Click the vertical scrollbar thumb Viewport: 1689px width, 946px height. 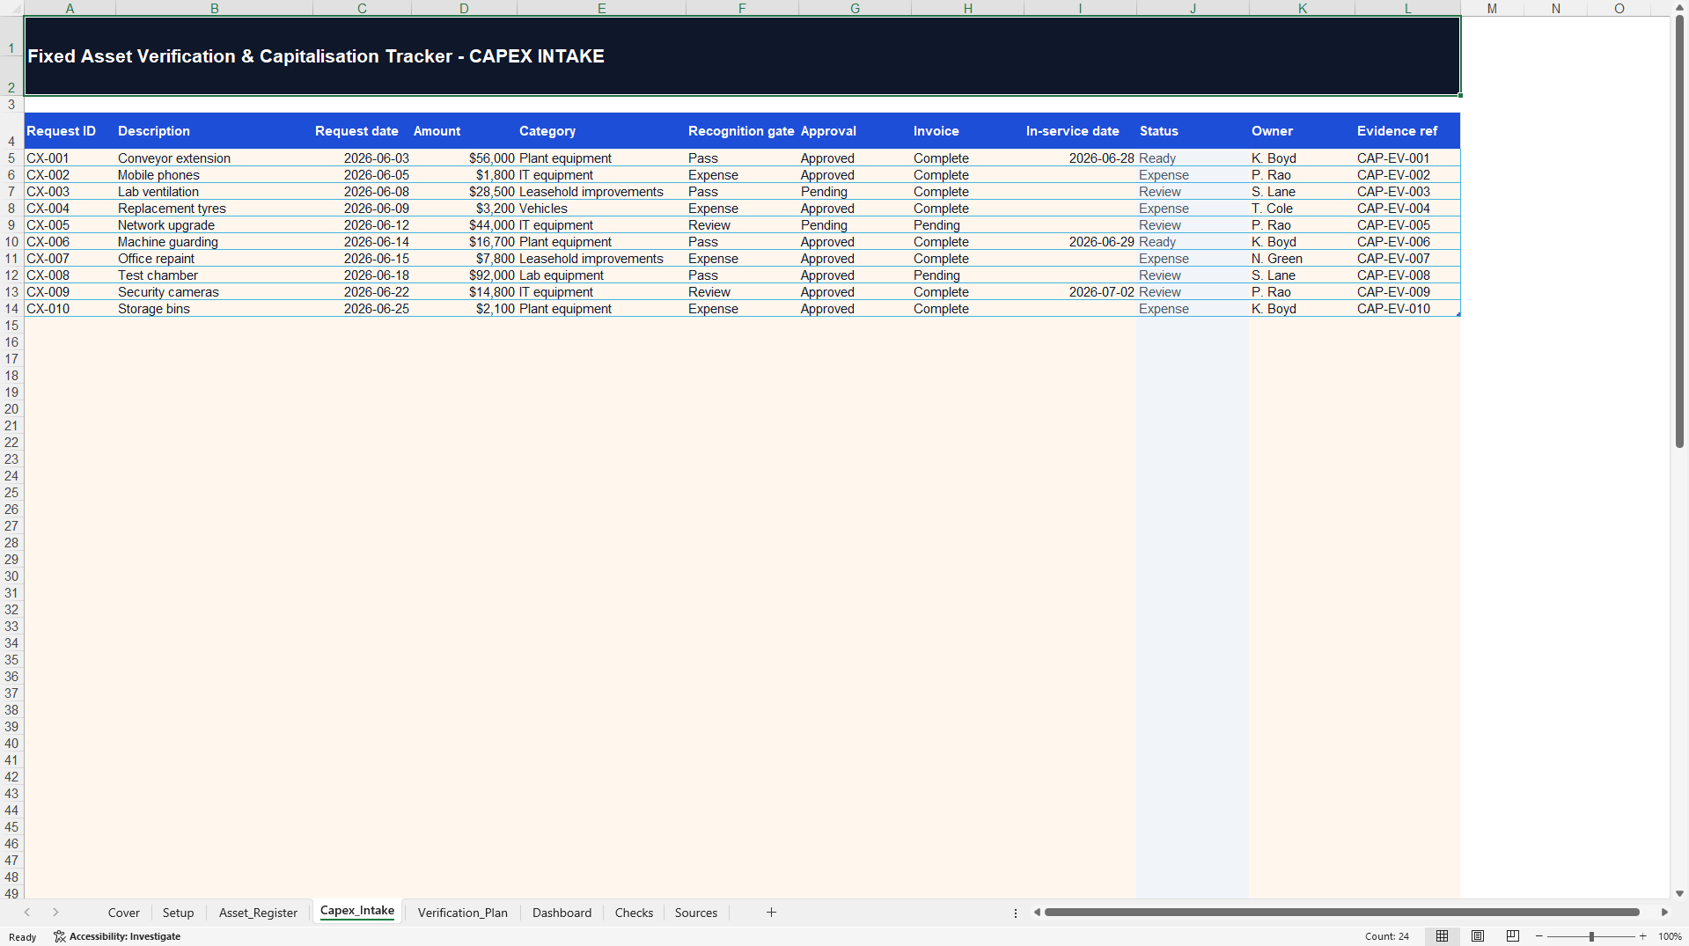1679,231
